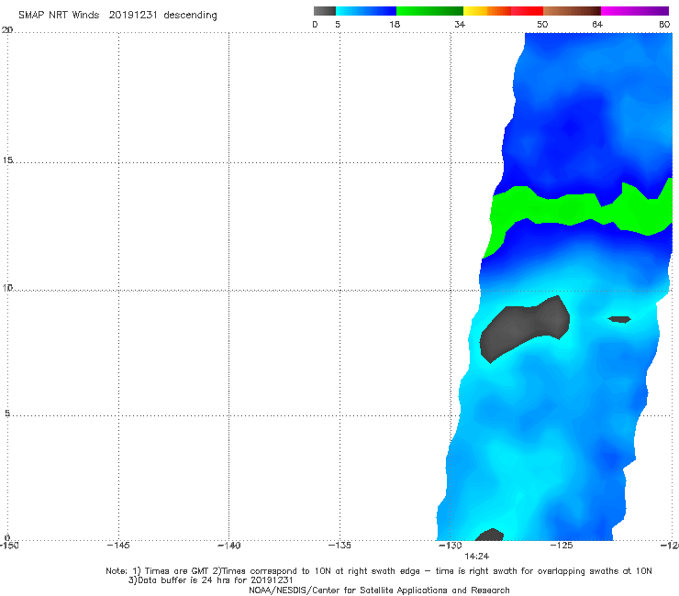The image size is (679, 596).
Task: Click the large dark gray low-wind patch
Action: pos(525,329)
